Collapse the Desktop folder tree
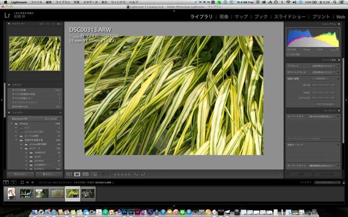The width and height of the screenshot is (348, 217). click(12, 124)
